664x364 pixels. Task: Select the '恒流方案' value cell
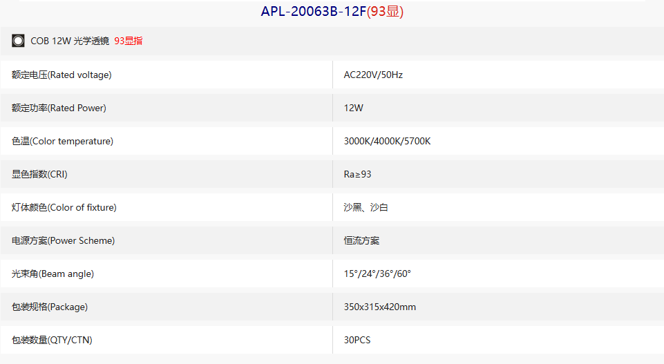(x=498, y=240)
